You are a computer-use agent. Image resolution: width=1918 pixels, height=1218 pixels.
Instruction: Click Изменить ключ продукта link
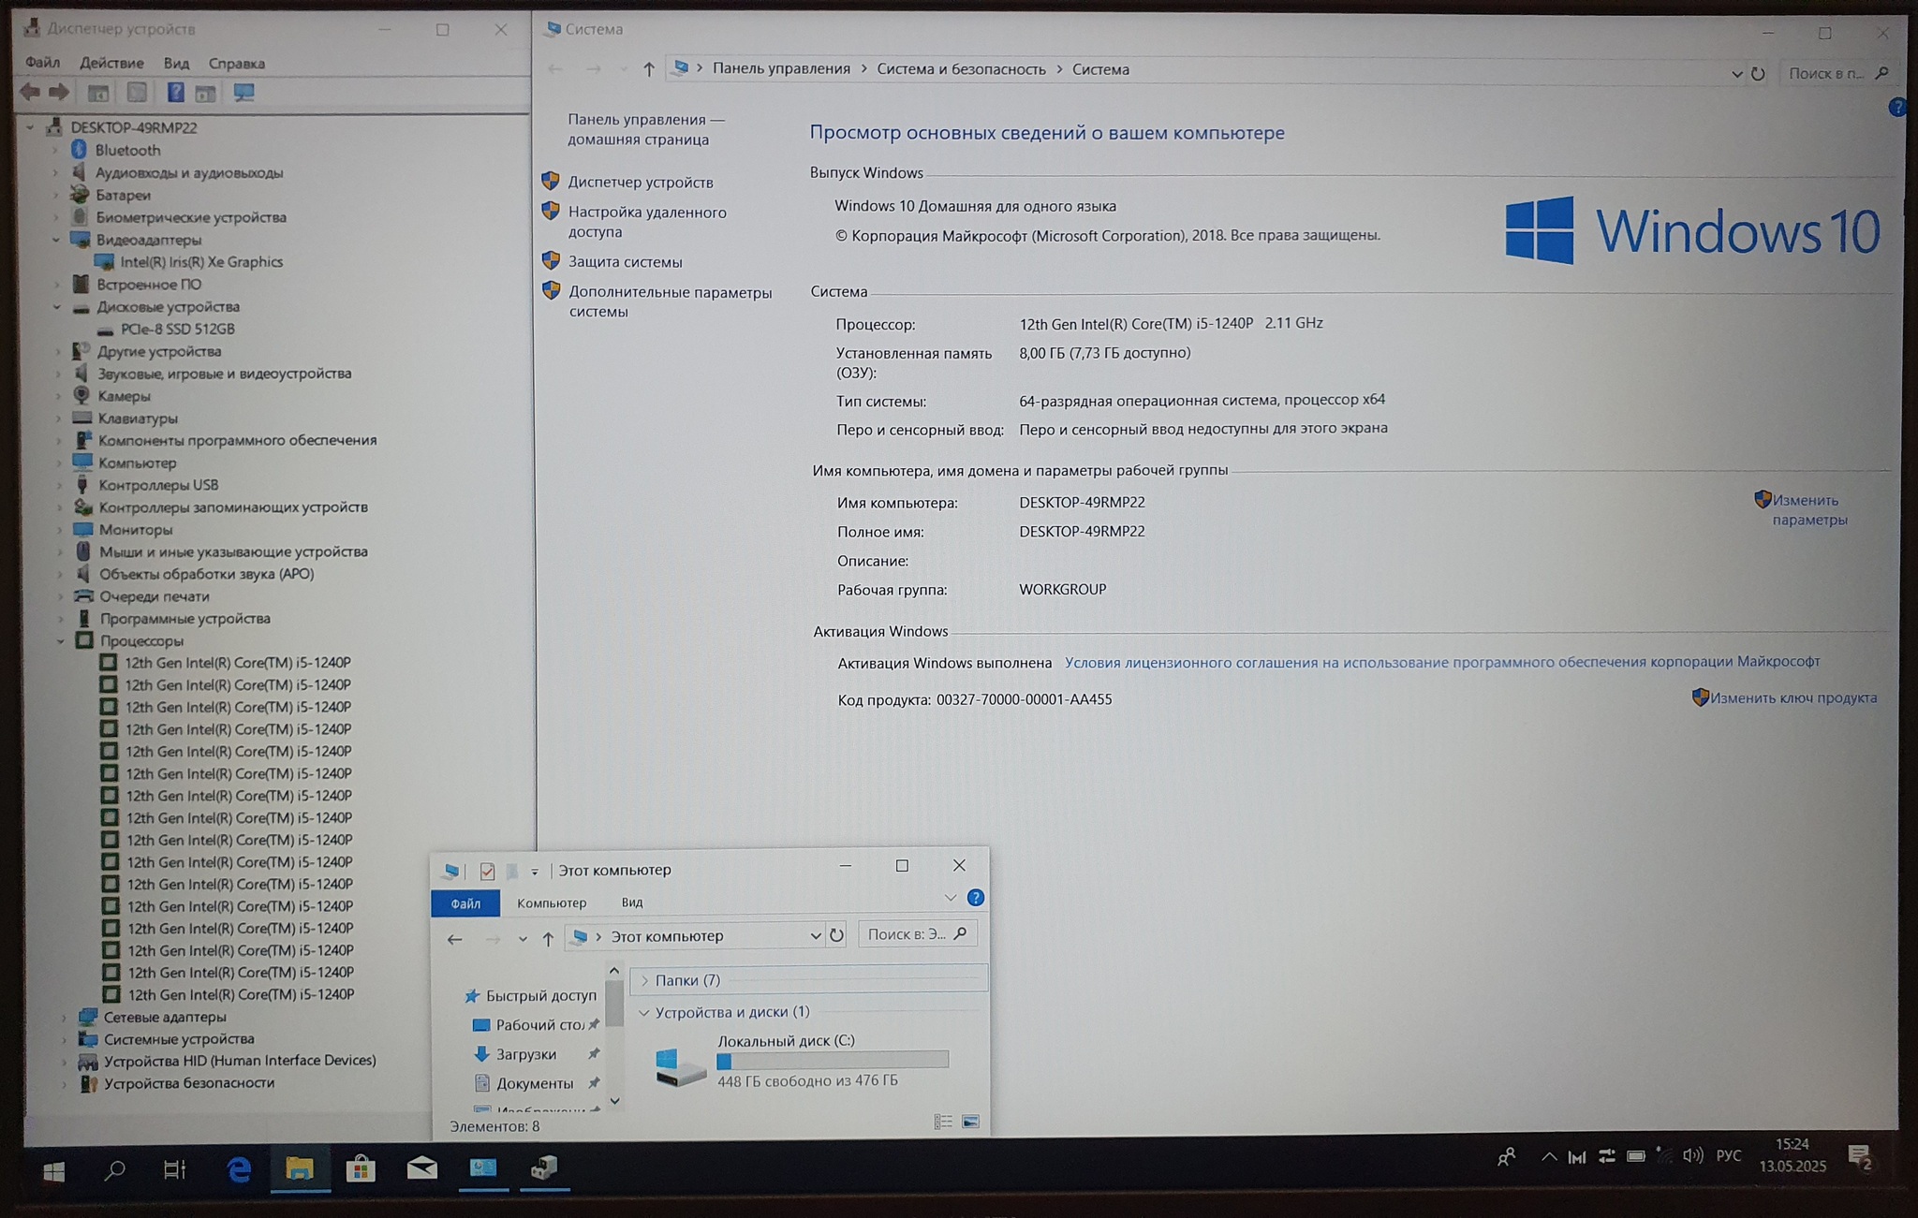(x=1793, y=697)
